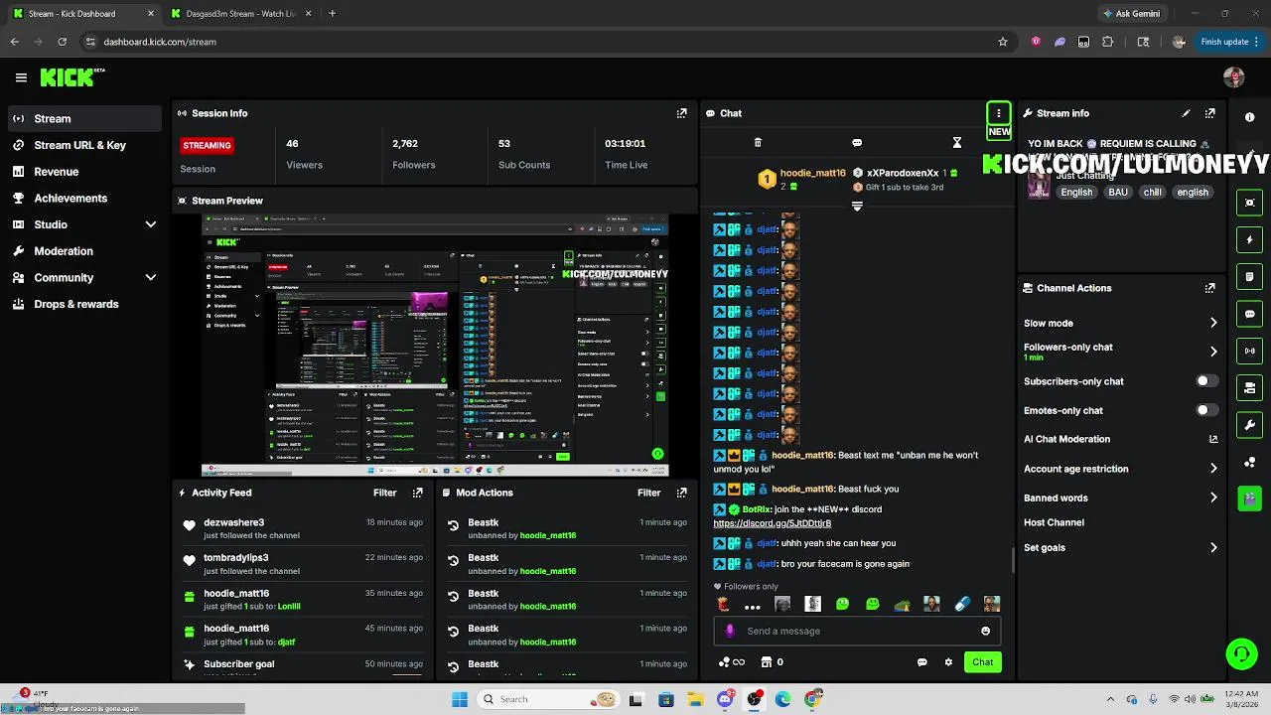
Task: Click the lightning bolt icon in right sidebar
Action: point(1249,239)
